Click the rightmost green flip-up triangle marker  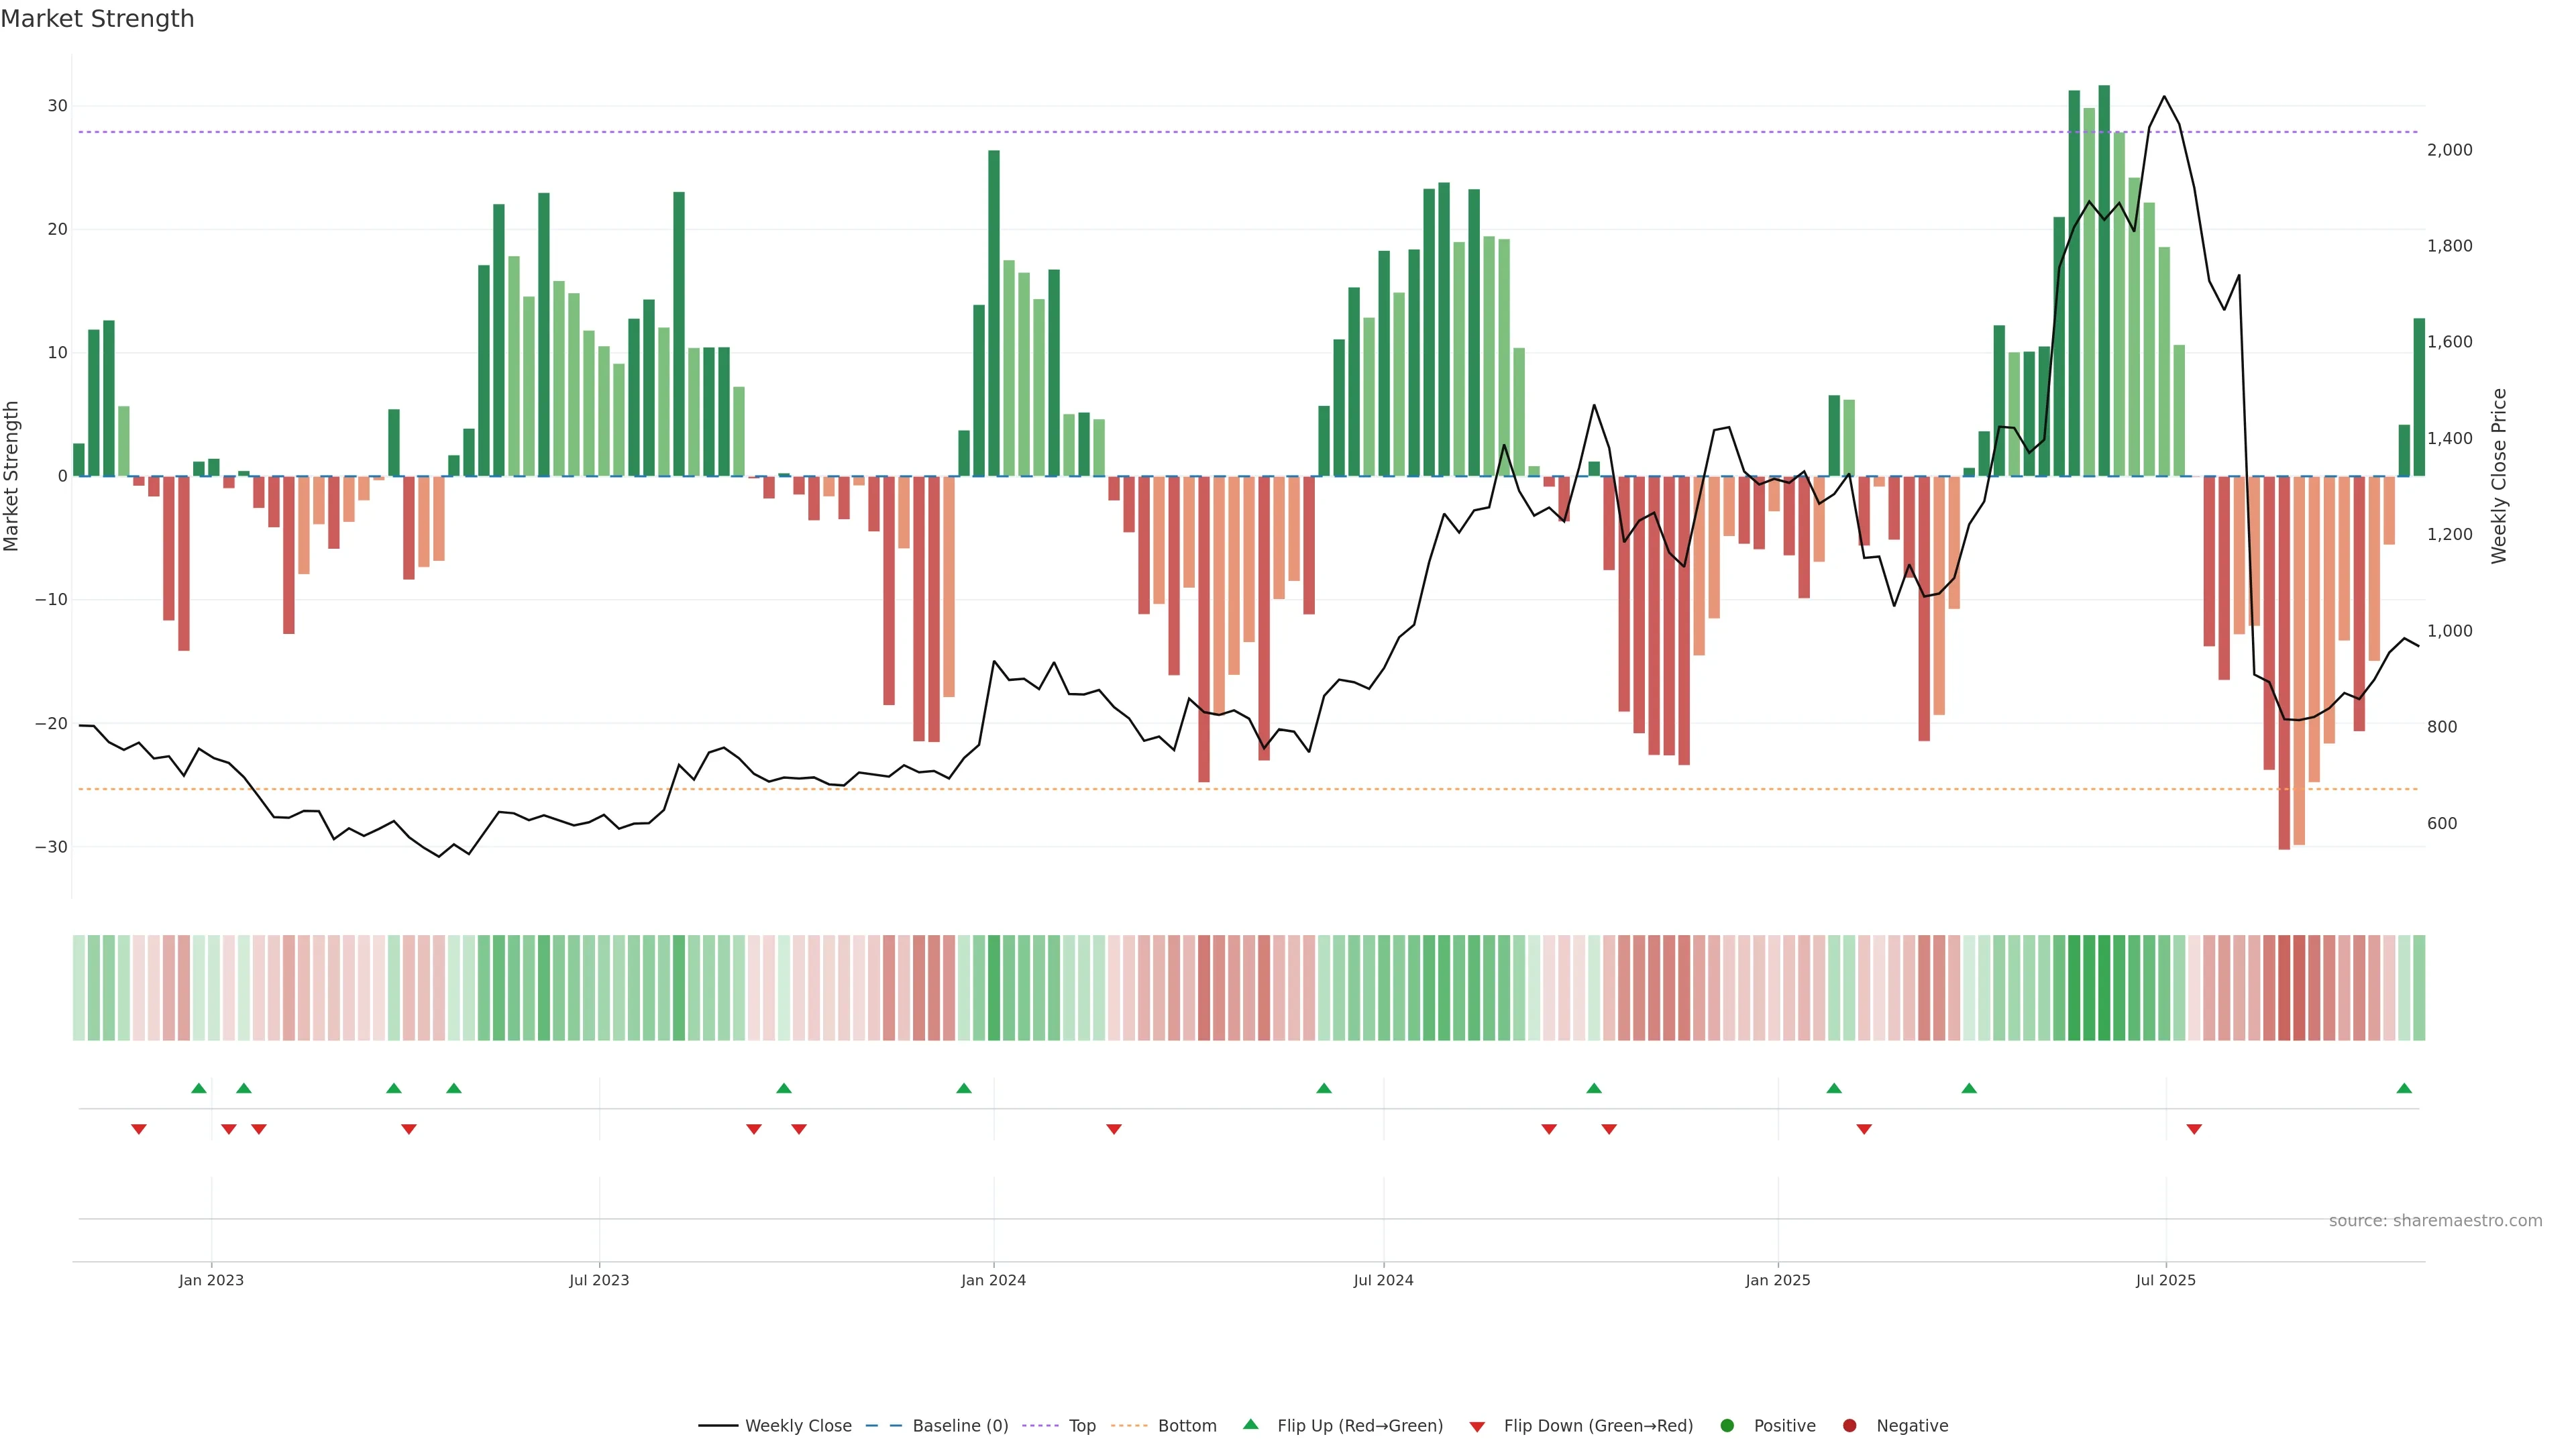(2404, 1088)
